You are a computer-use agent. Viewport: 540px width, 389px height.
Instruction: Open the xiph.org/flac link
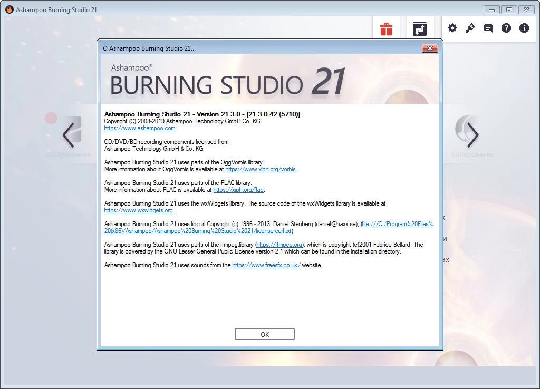(238, 190)
